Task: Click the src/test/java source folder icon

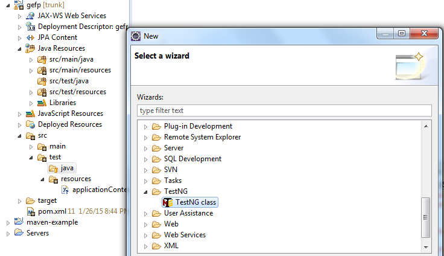Action: coord(42,81)
